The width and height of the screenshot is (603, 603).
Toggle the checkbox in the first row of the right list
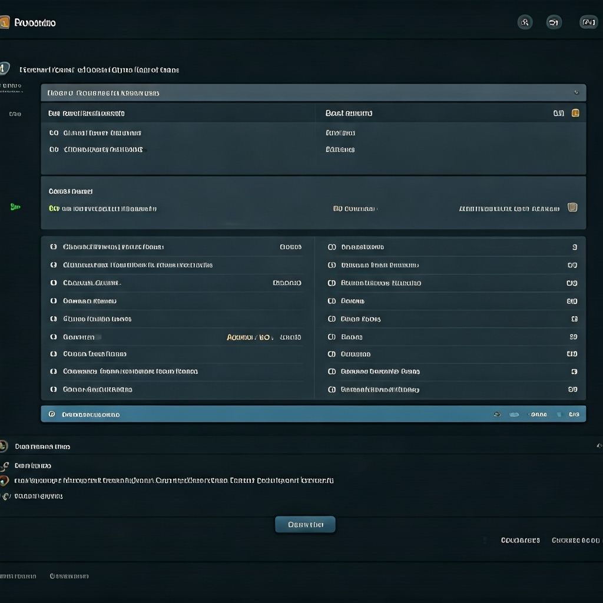coord(332,247)
